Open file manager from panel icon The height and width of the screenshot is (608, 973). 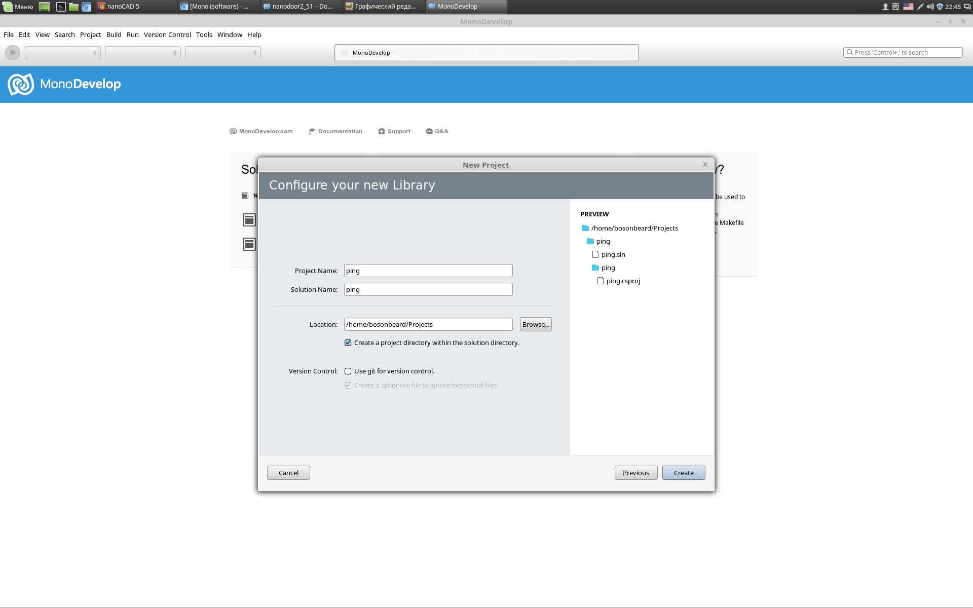[x=74, y=7]
